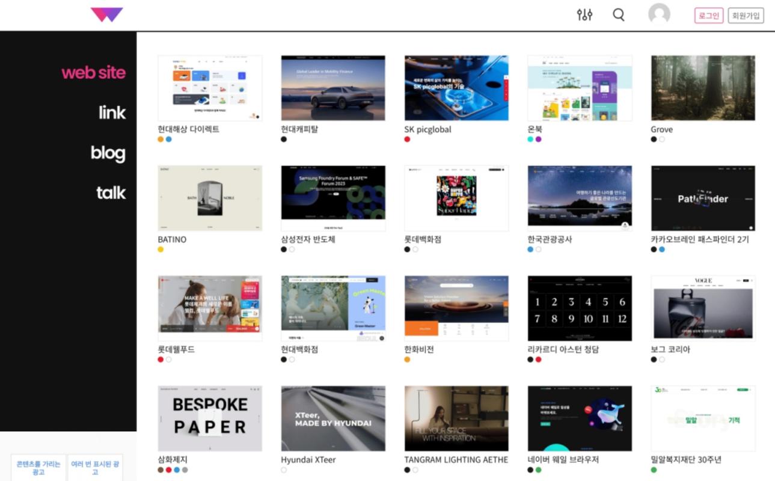Click black color dot under 현대캐피탈
775x481 pixels.
284,139
